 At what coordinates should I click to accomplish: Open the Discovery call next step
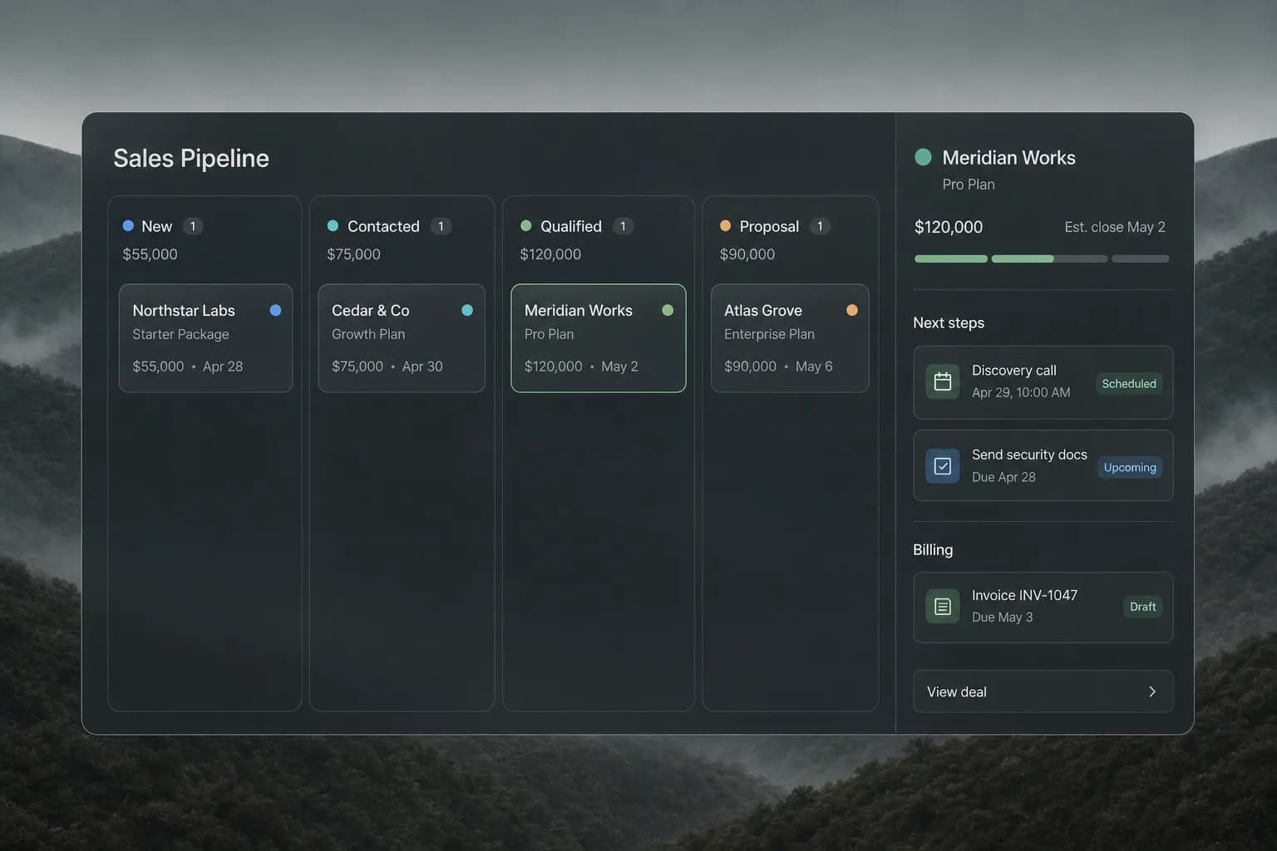pos(1043,382)
